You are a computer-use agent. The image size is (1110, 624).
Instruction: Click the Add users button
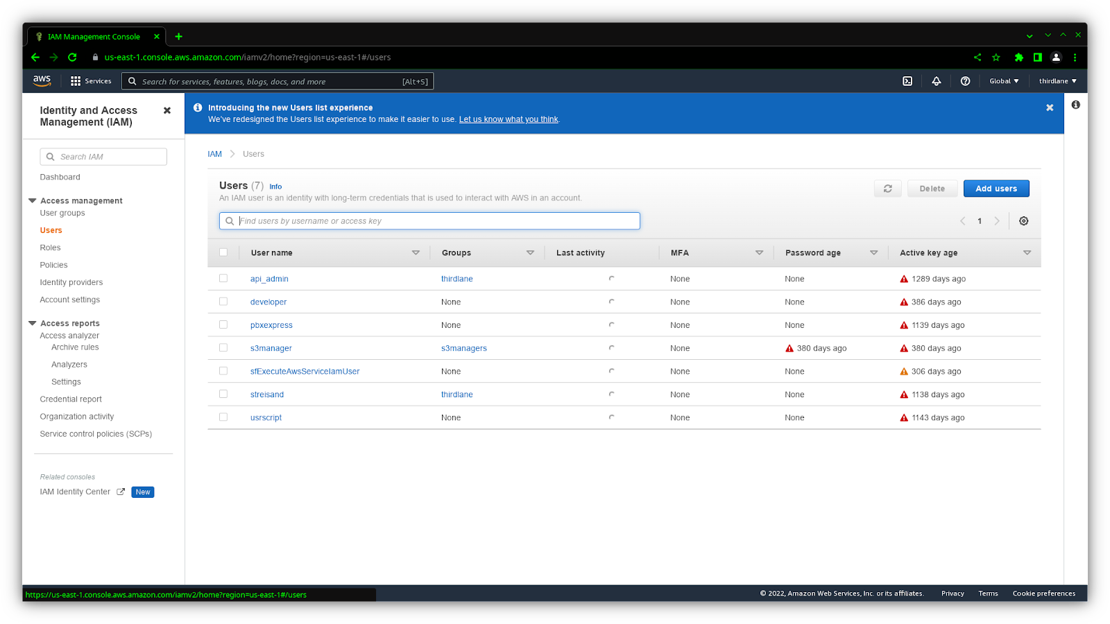point(996,189)
